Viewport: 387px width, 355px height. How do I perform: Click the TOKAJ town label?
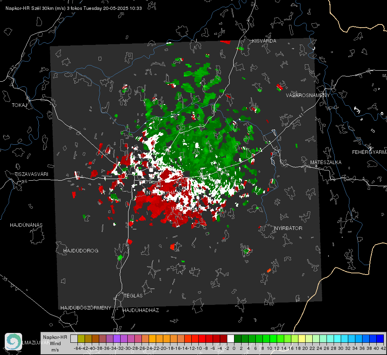[x=19, y=105]
